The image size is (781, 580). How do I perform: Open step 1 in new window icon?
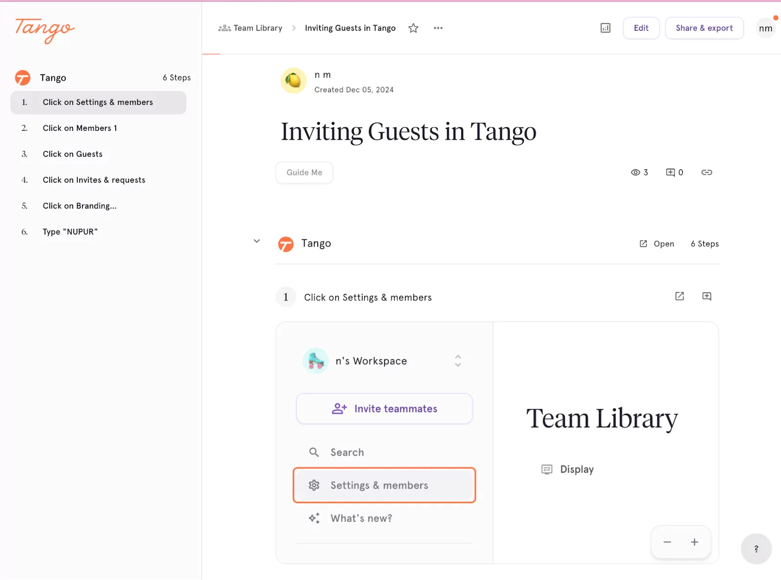click(679, 296)
